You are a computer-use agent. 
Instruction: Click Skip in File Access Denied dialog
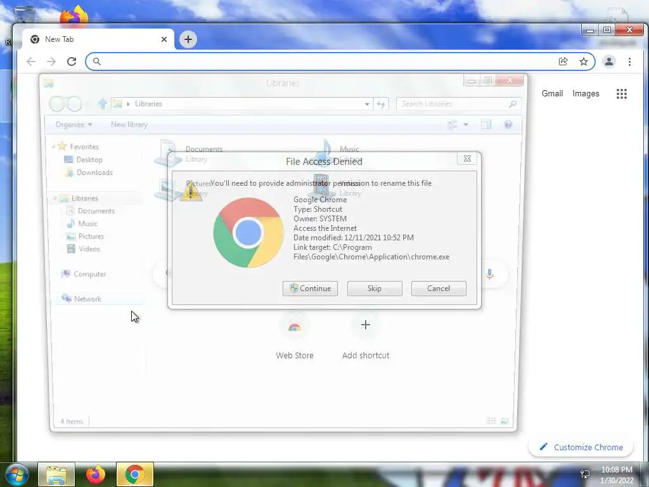click(x=375, y=289)
